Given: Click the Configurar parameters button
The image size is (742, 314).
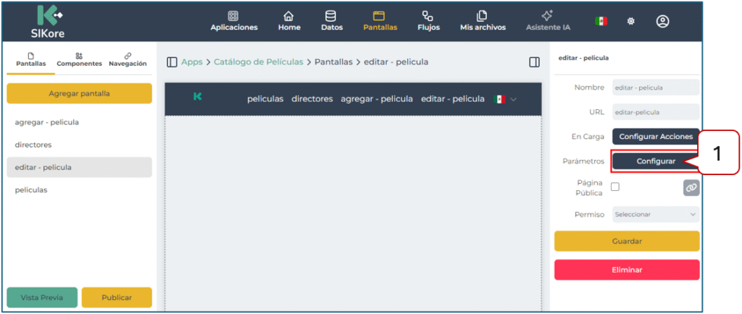Looking at the screenshot, I should click(655, 161).
